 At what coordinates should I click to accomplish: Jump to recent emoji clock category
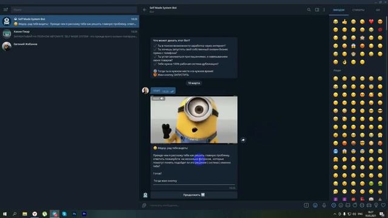333,205
